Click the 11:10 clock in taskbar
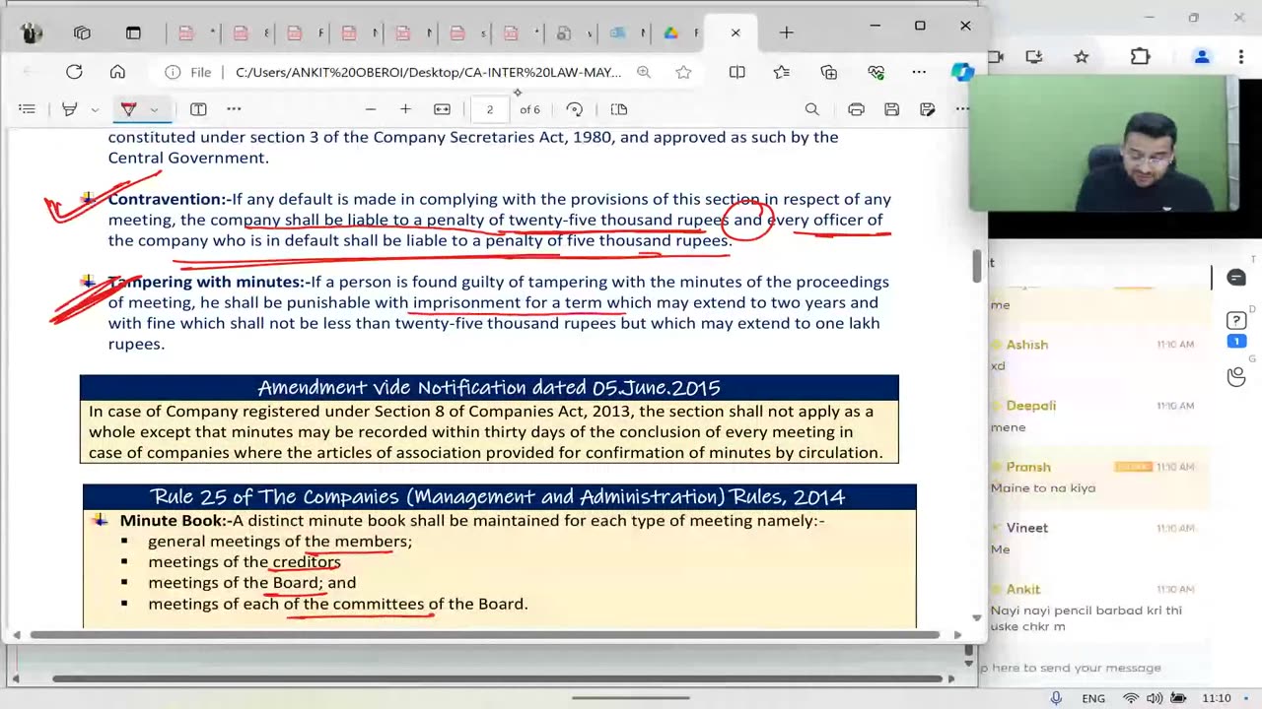The width and height of the screenshot is (1262, 709). pos(1217,698)
